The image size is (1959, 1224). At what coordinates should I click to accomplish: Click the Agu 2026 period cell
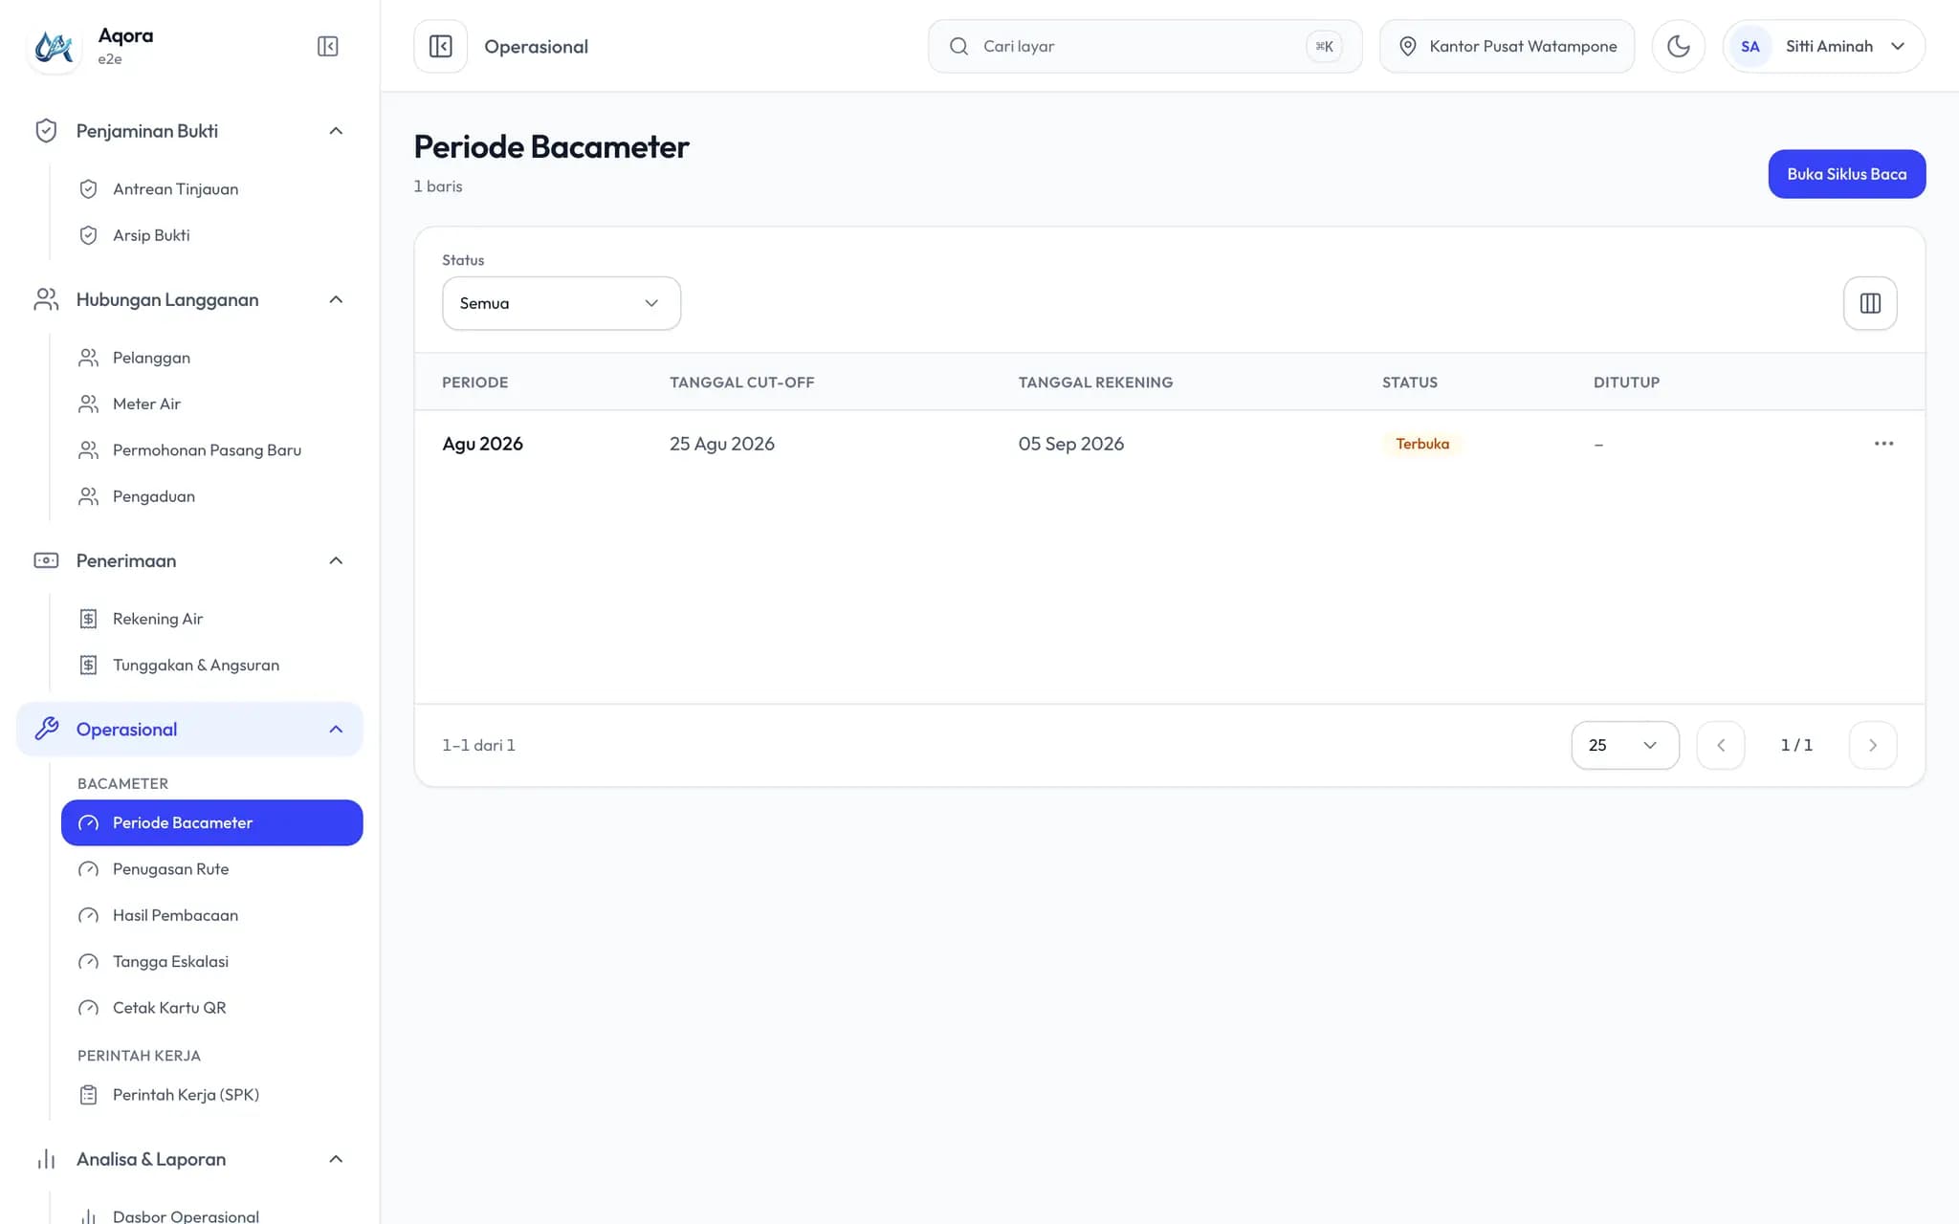click(x=482, y=444)
